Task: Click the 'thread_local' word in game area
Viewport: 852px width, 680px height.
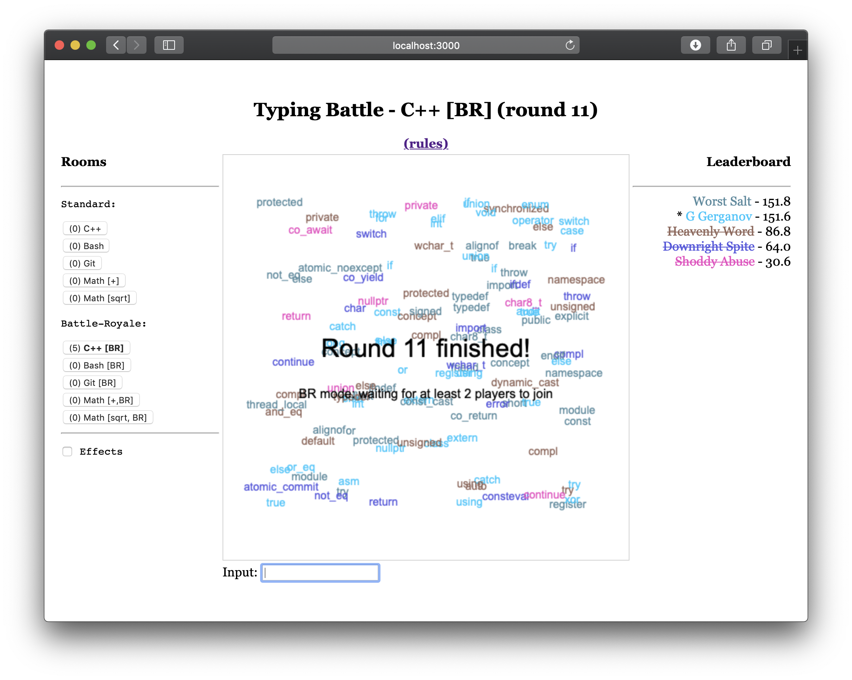Action: [x=276, y=404]
